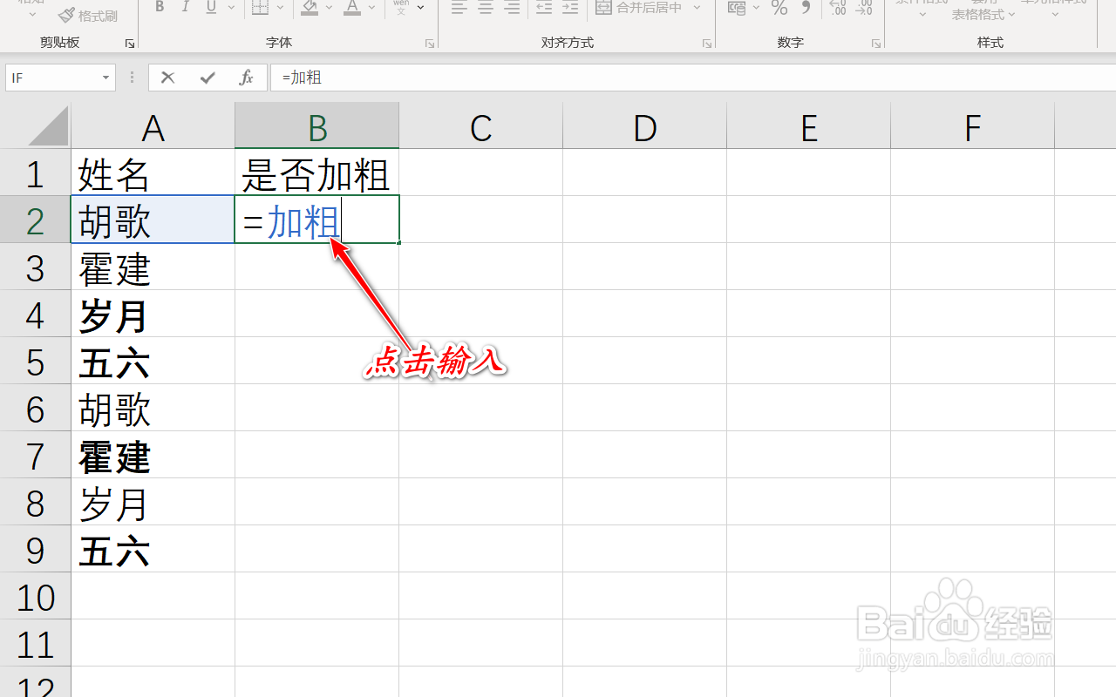1116x697 pixels.
Task: Click in the formula bar showing =加粗
Action: (x=693, y=78)
